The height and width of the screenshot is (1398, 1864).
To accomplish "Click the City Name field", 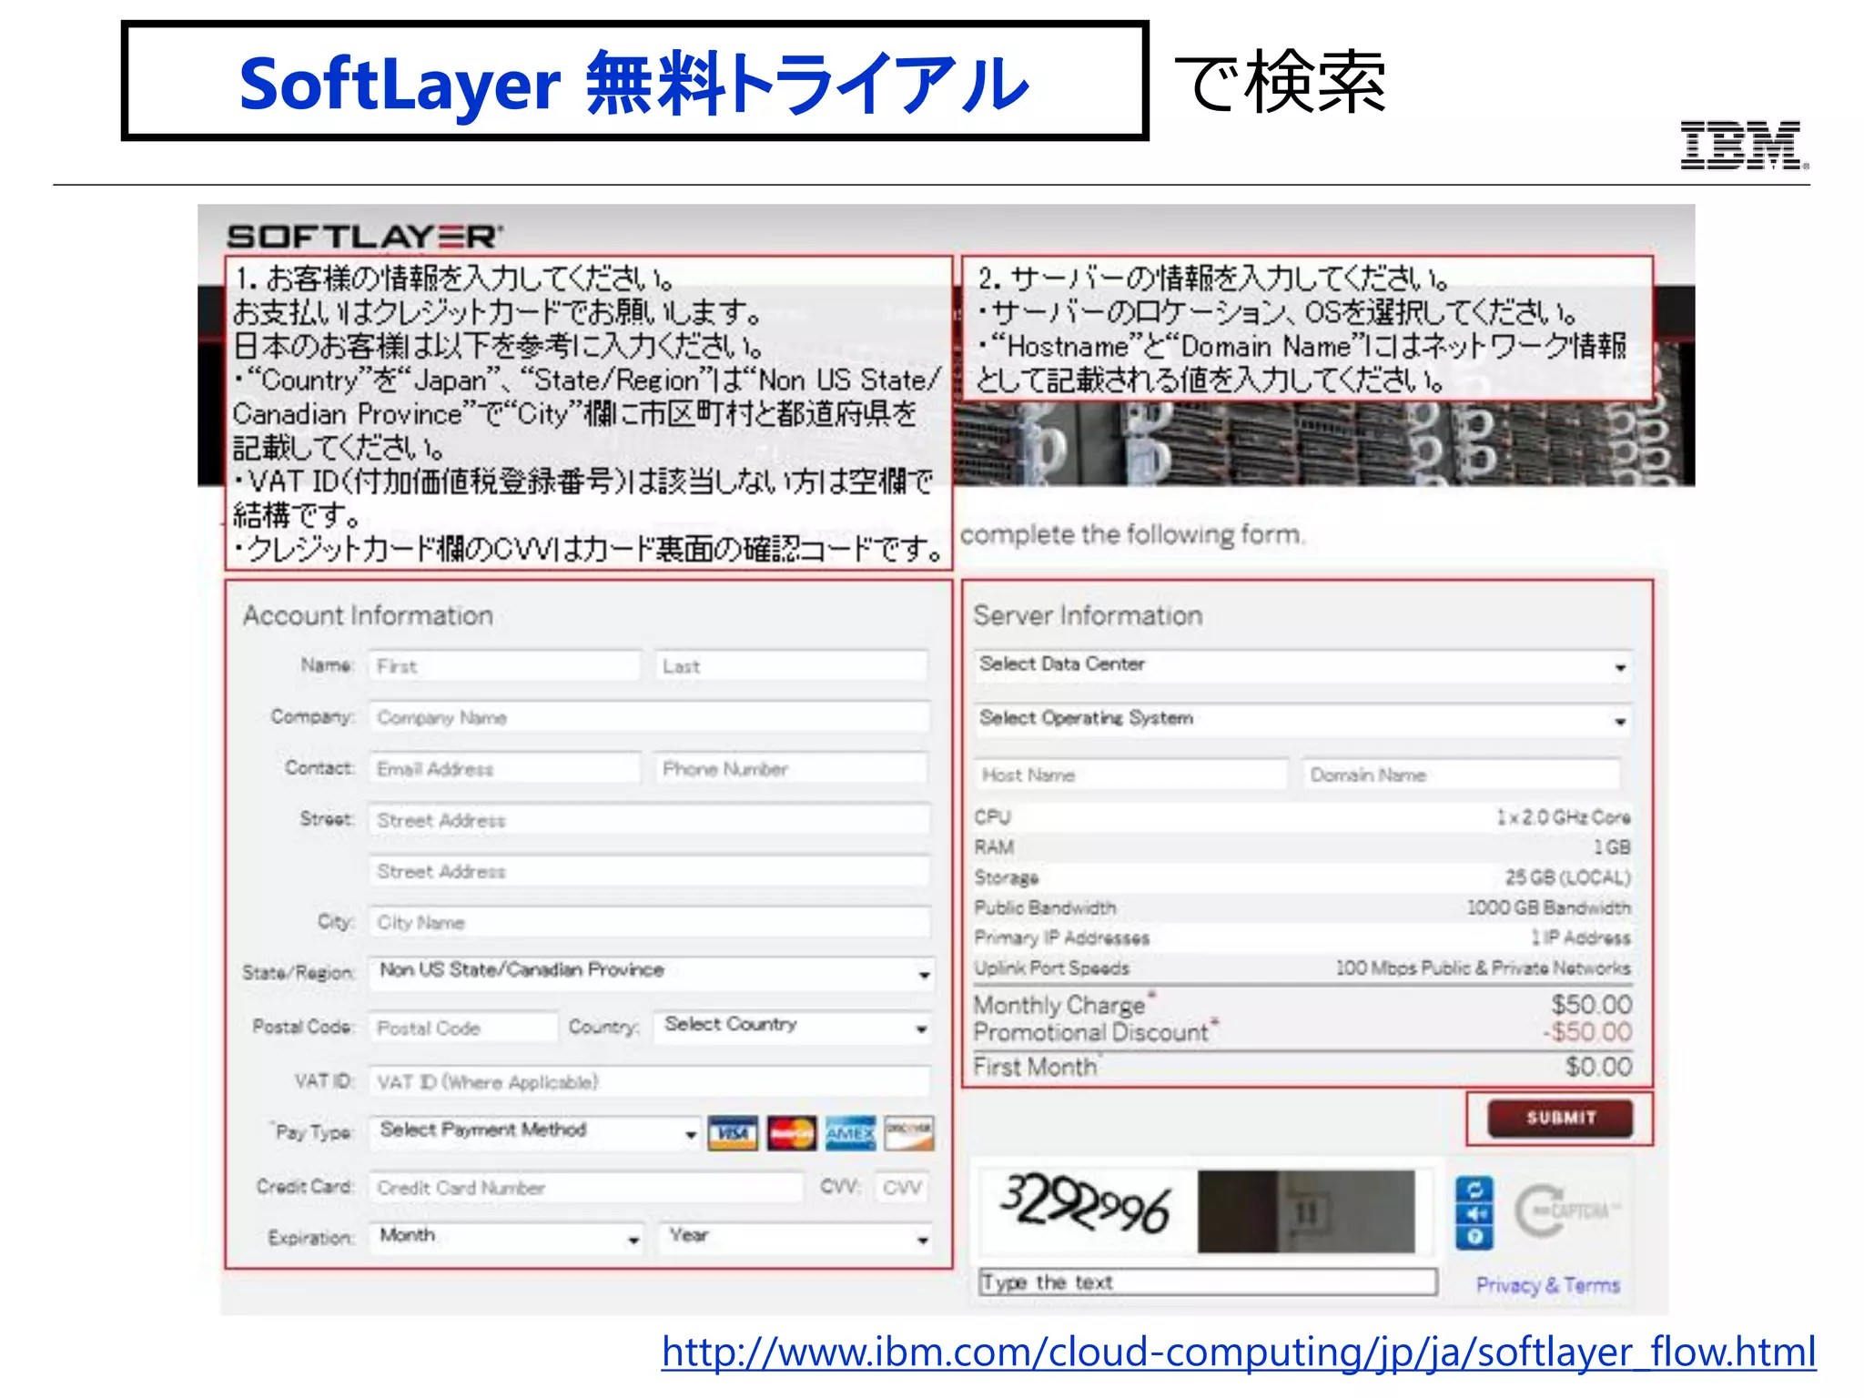I will click(650, 922).
